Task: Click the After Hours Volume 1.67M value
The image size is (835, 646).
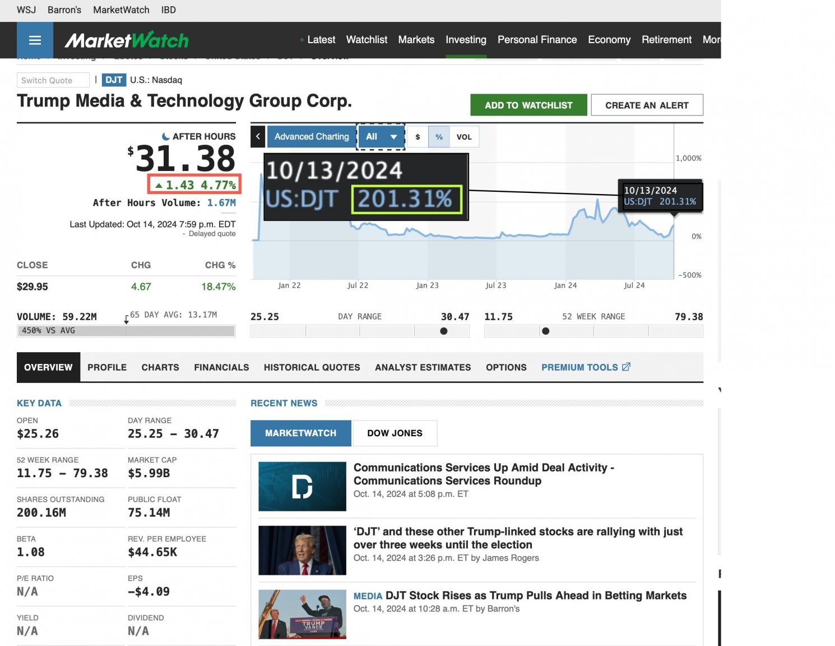Action: (221, 203)
